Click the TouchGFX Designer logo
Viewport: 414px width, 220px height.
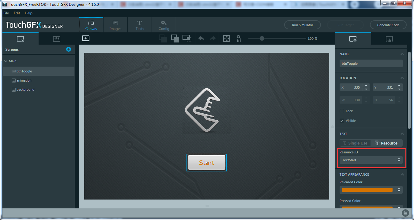[34, 25]
